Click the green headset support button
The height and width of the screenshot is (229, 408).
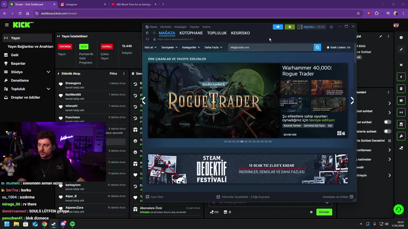pos(398,210)
